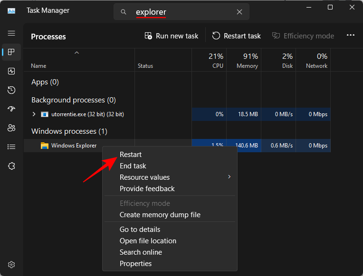
Task: Expand the utorrentie.exe process group
Action: coord(34,114)
